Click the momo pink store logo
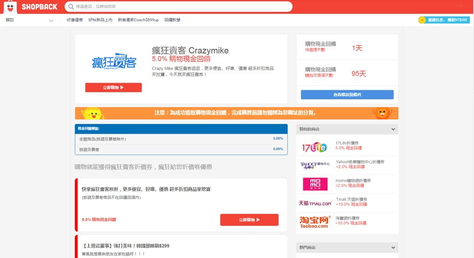The width and height of the screenshot is (474, 258). [315, 184]
